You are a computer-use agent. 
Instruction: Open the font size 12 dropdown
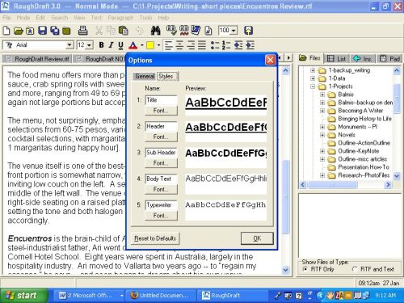89,45
